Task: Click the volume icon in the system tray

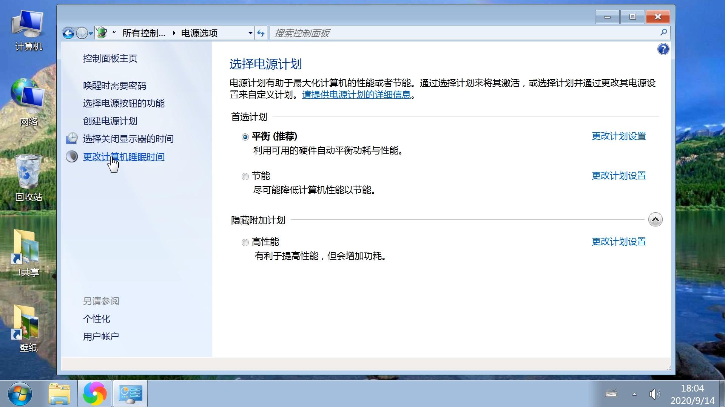Action: (654, 394)
